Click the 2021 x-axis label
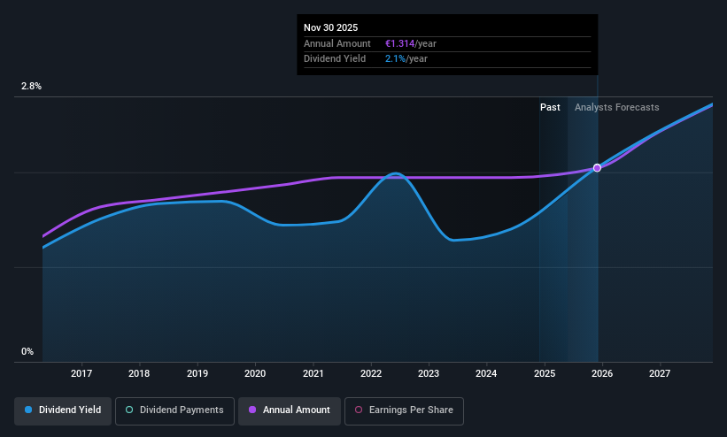 pyautogui.click(x=313, y=373)
